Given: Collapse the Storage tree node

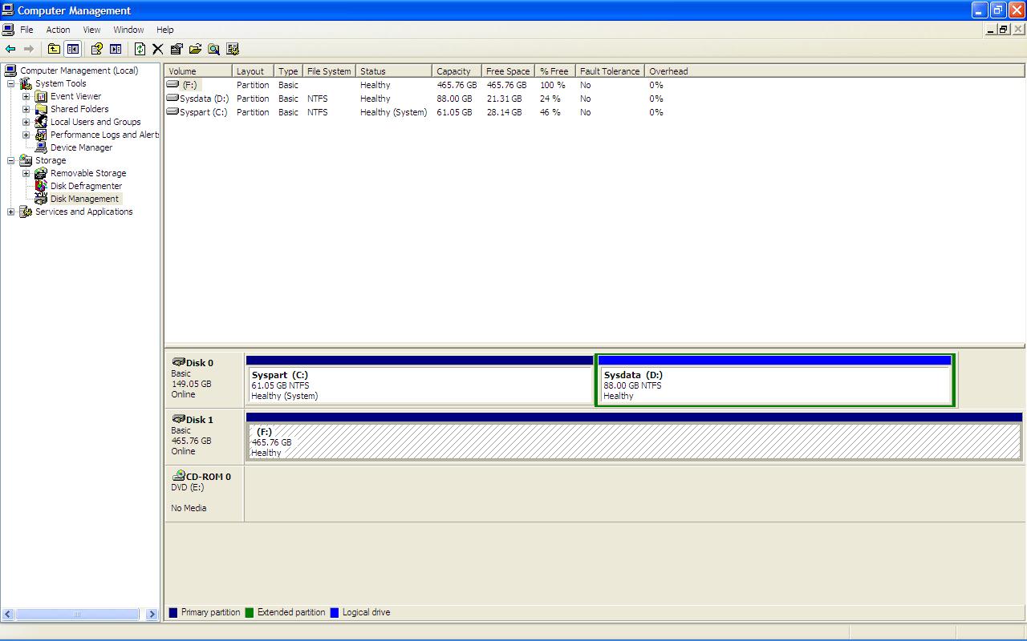Looking at the screenshot, I should coord(10,159).
